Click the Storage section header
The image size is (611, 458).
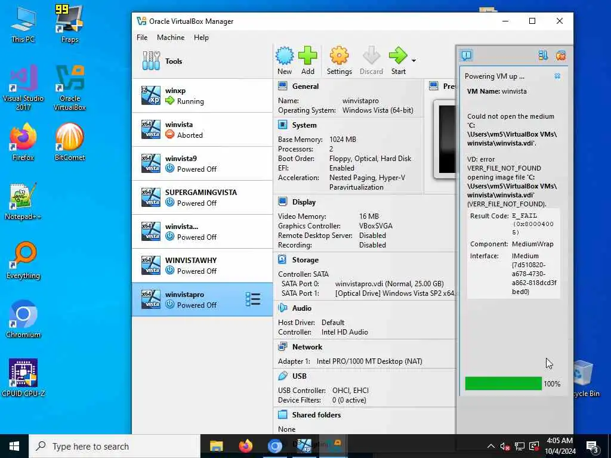(x=305, y=260)
